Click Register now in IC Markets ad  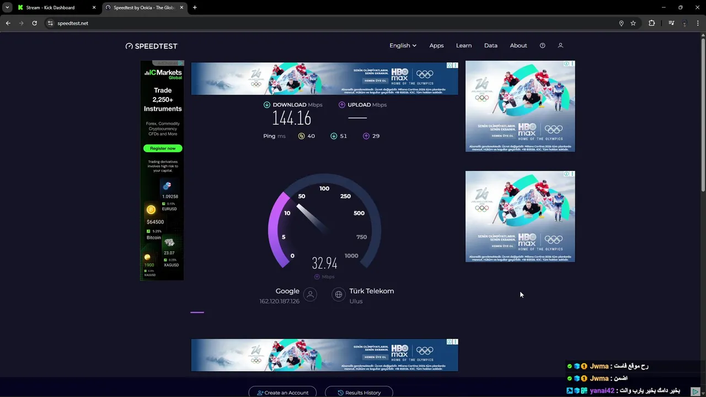(x=163, y=148)
